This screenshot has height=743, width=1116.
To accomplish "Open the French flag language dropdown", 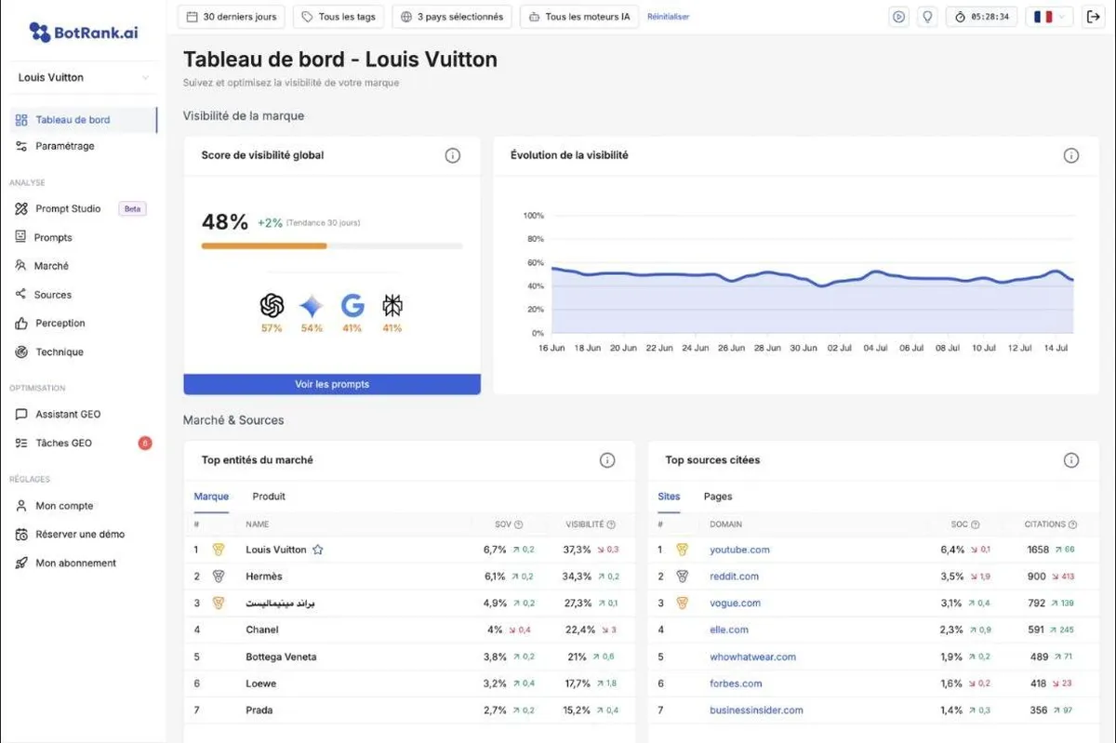I will tap(1050, 17).
